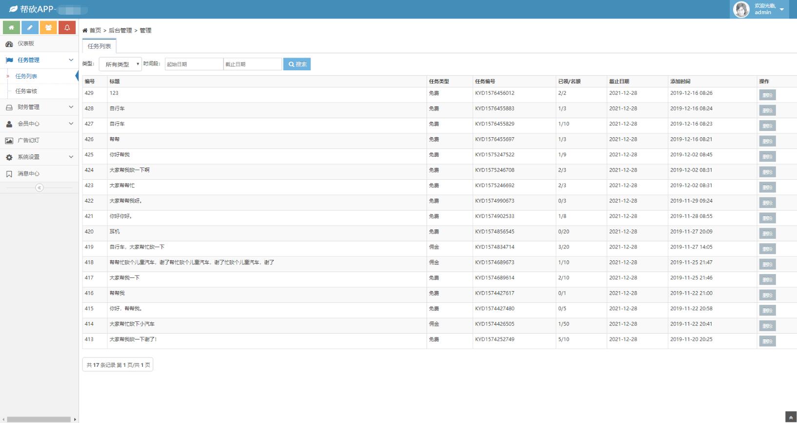
Task: Expand the 会员中心 menu chevron
Action: click(x=71, y=124)
